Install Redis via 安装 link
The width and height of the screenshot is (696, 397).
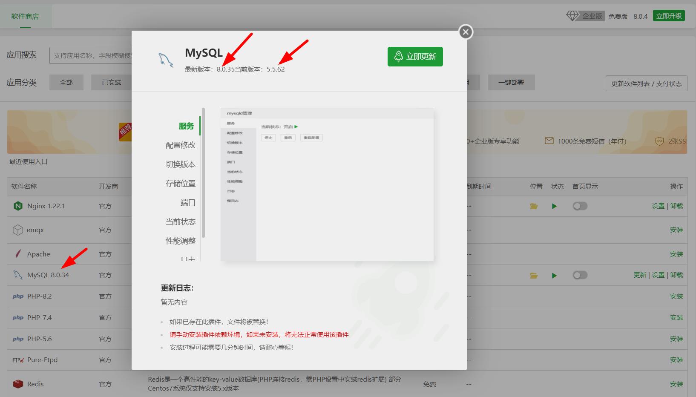point(676,384)
